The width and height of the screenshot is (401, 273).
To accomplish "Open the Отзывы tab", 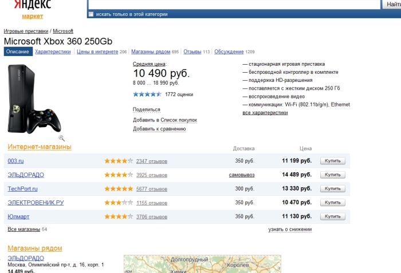I will click(192, 52).
